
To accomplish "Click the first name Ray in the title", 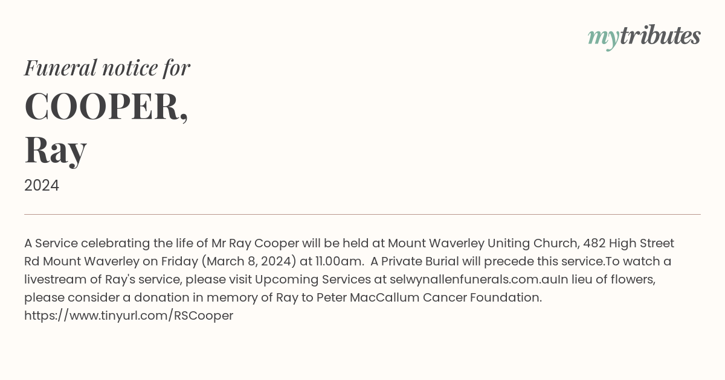I will (56, 150).
